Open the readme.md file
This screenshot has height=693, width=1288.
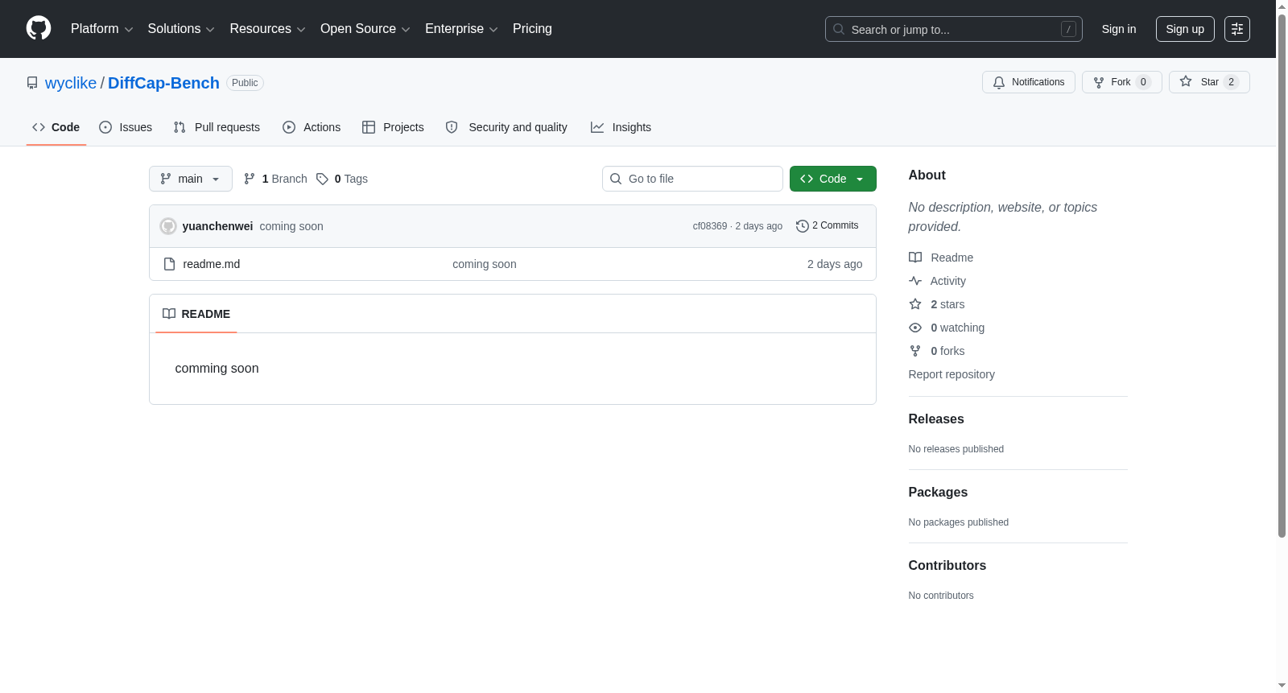[212, 264]
